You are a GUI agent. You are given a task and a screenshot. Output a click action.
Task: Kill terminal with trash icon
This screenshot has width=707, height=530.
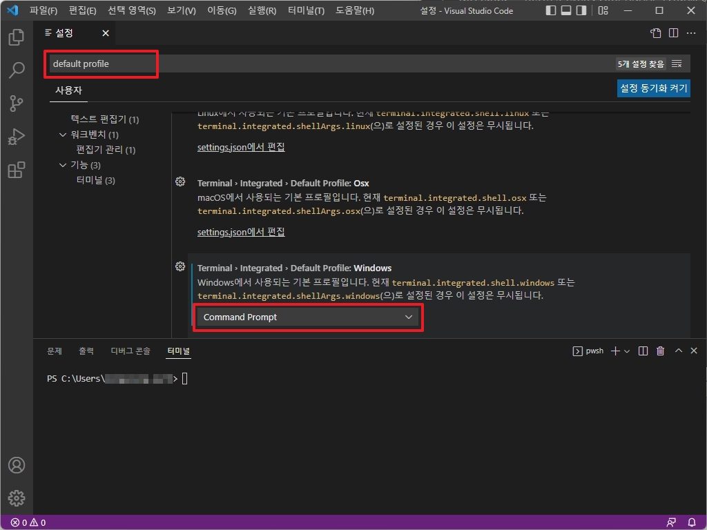point(660,351)
